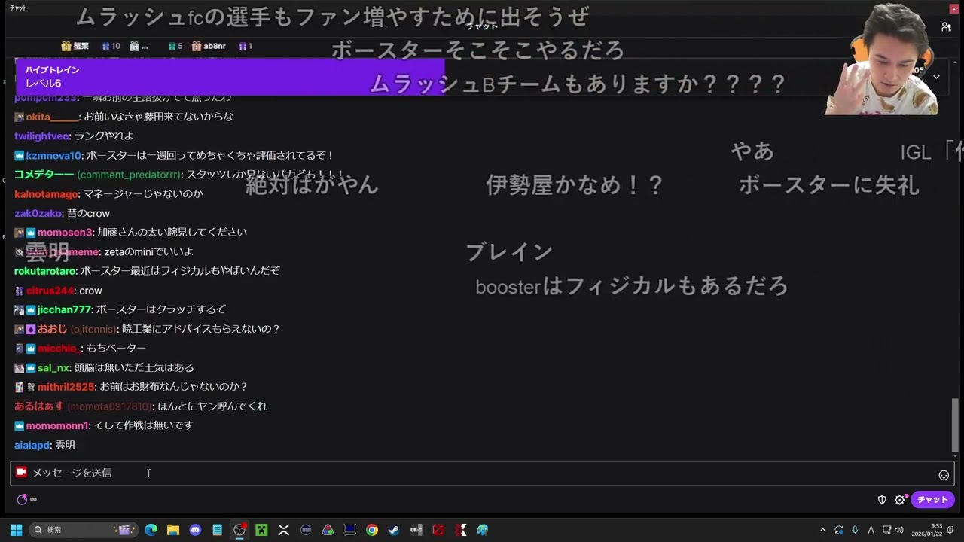Launch Minecraft from the taskbar

tap(261, 530)
